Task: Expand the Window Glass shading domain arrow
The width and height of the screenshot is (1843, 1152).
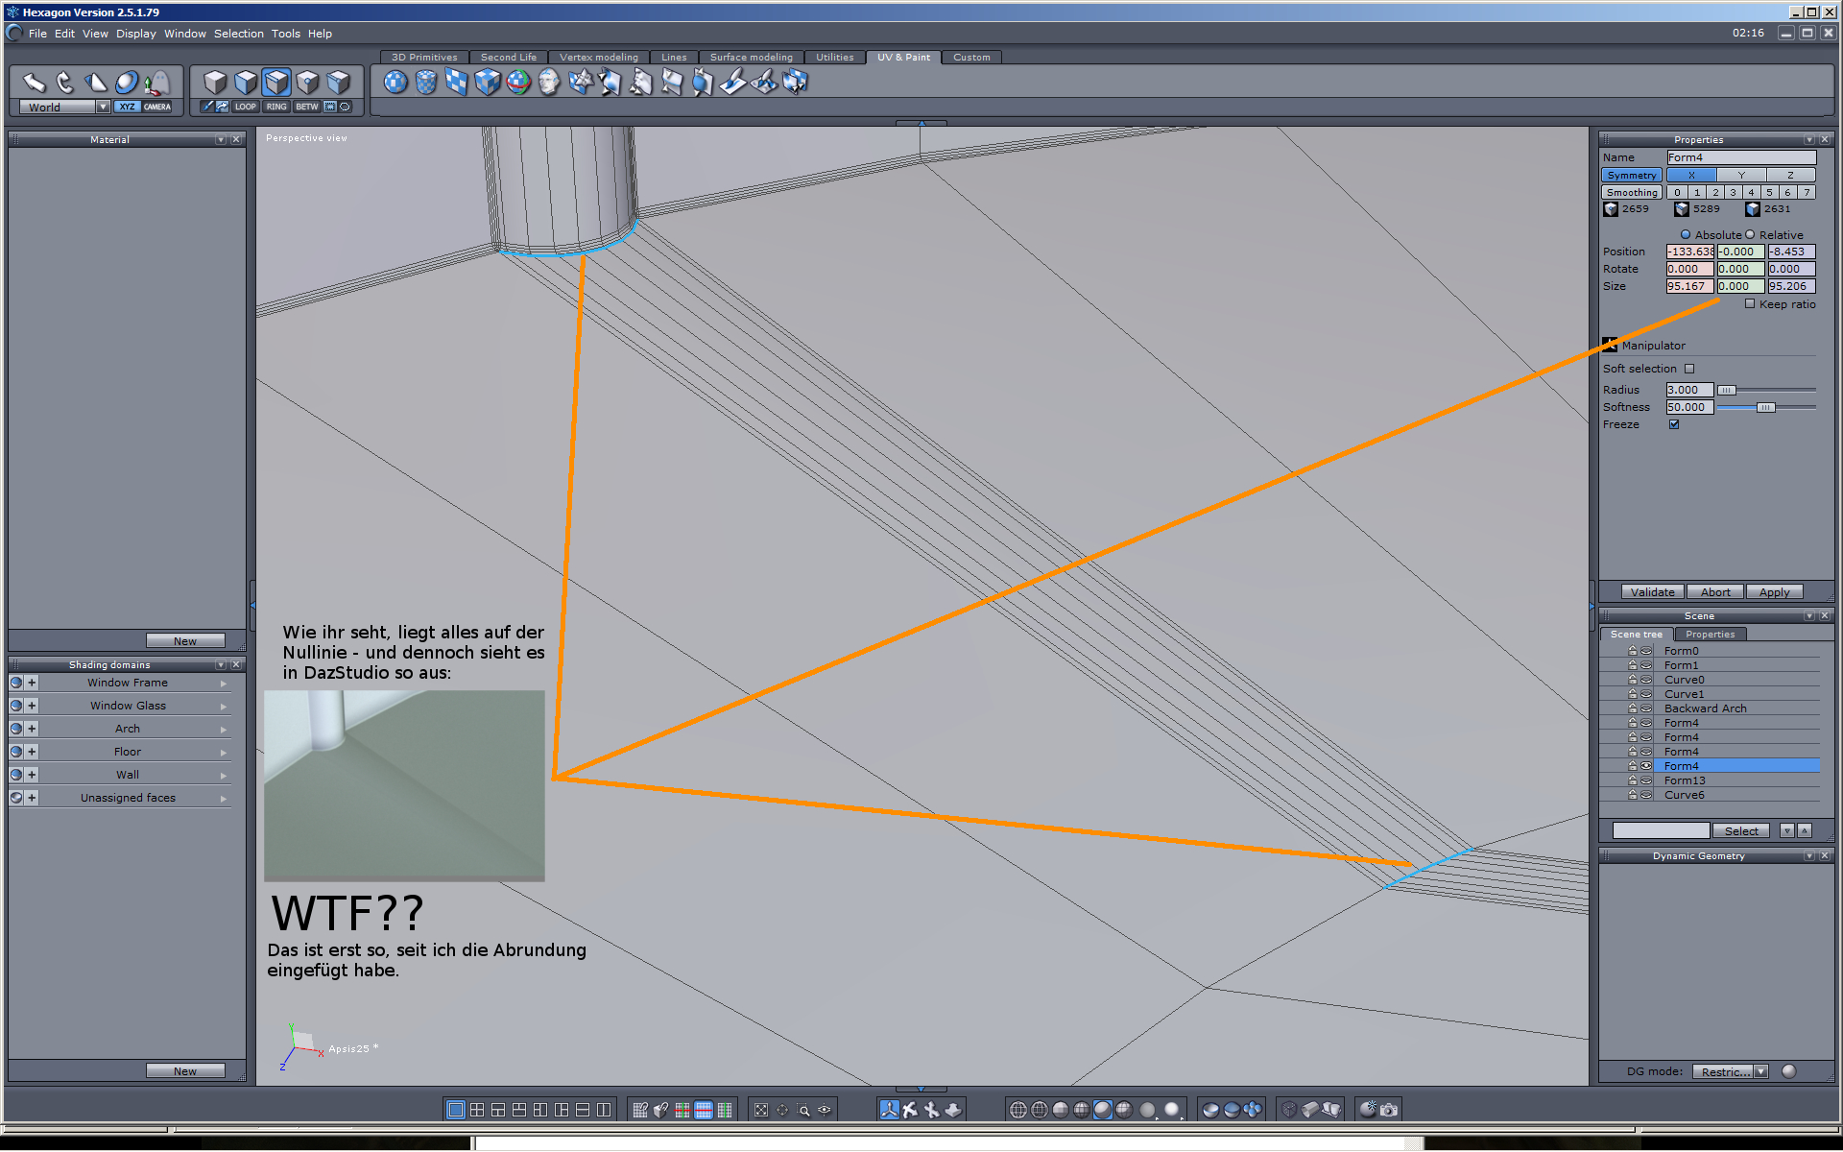Action: point(224,706)
